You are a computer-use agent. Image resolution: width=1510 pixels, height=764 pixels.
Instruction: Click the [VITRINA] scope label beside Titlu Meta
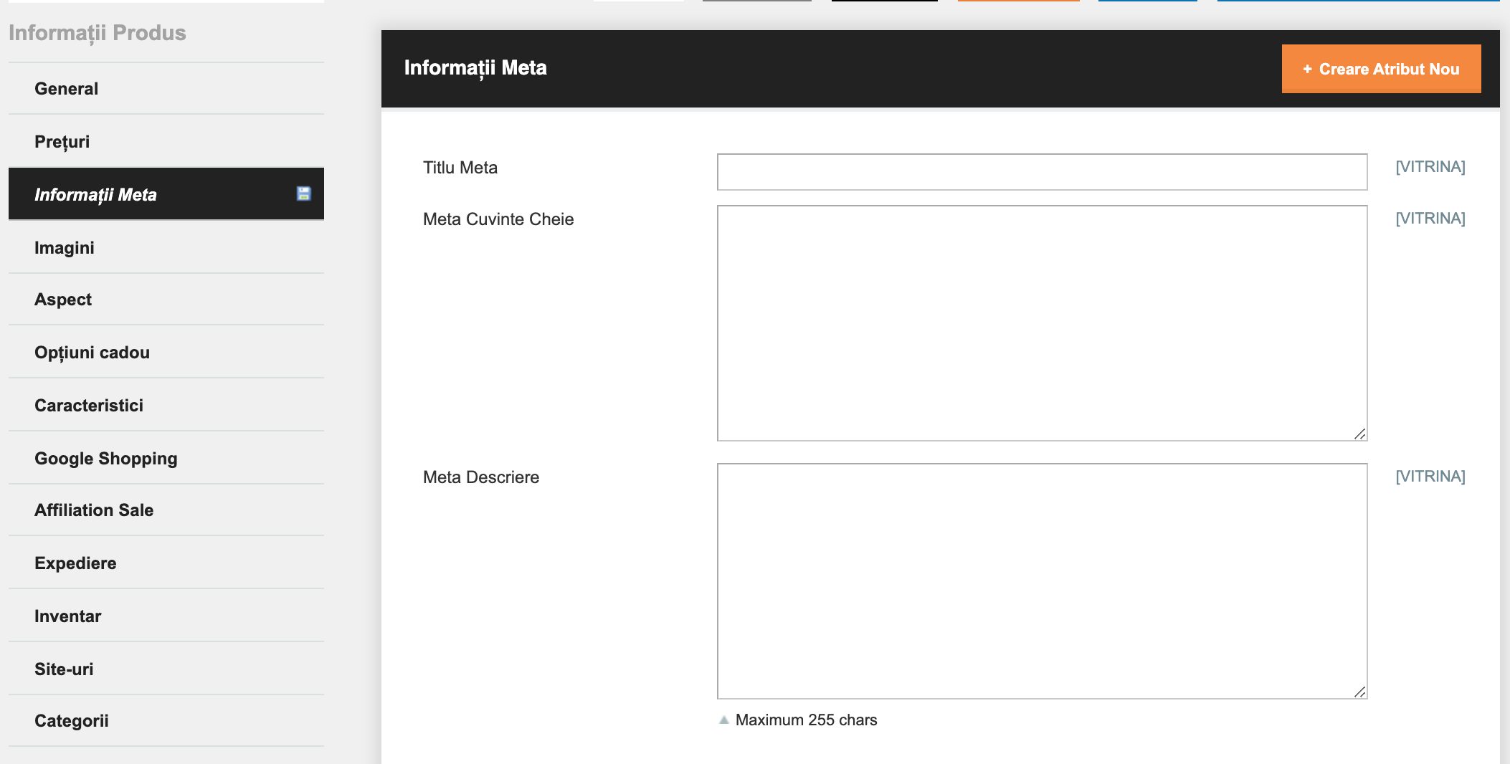(1430, 167)
